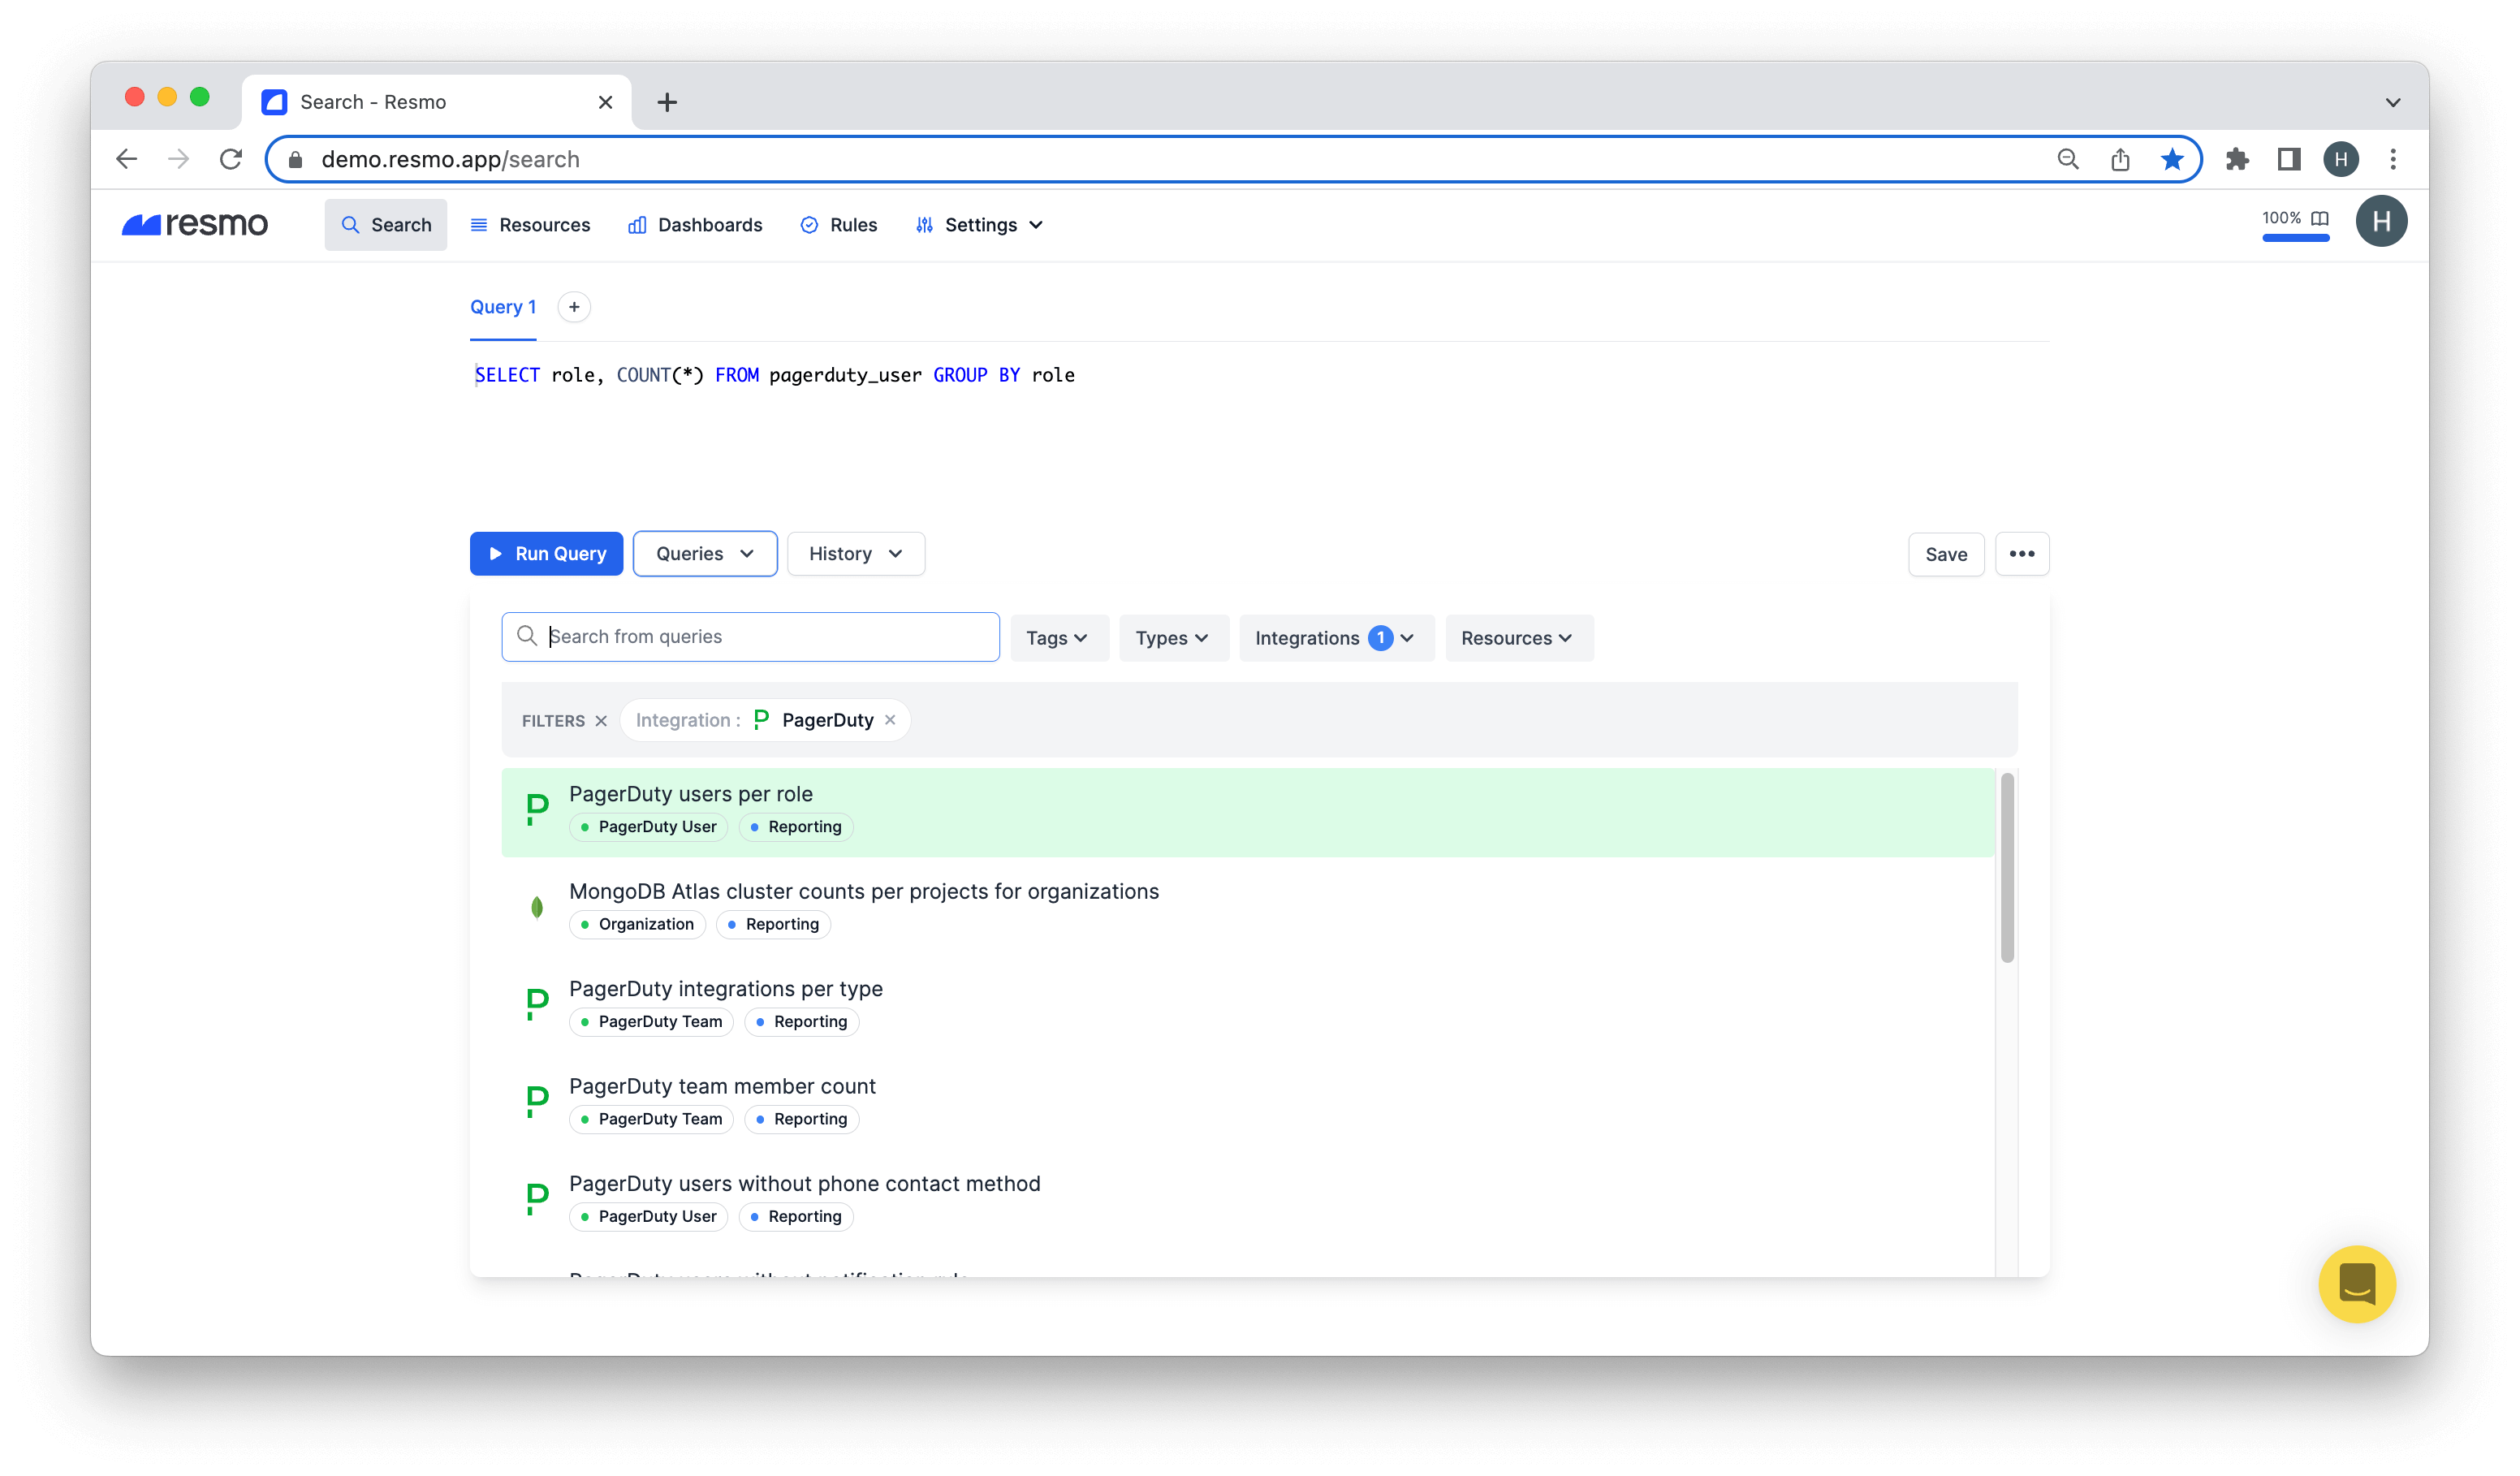Click PagerDuty Team tag under team member count
Screen dimensions: 2520x1476
[x=651, y=1120]
